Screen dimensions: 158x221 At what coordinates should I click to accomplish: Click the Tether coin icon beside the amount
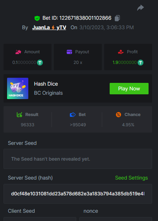point(40,62)
